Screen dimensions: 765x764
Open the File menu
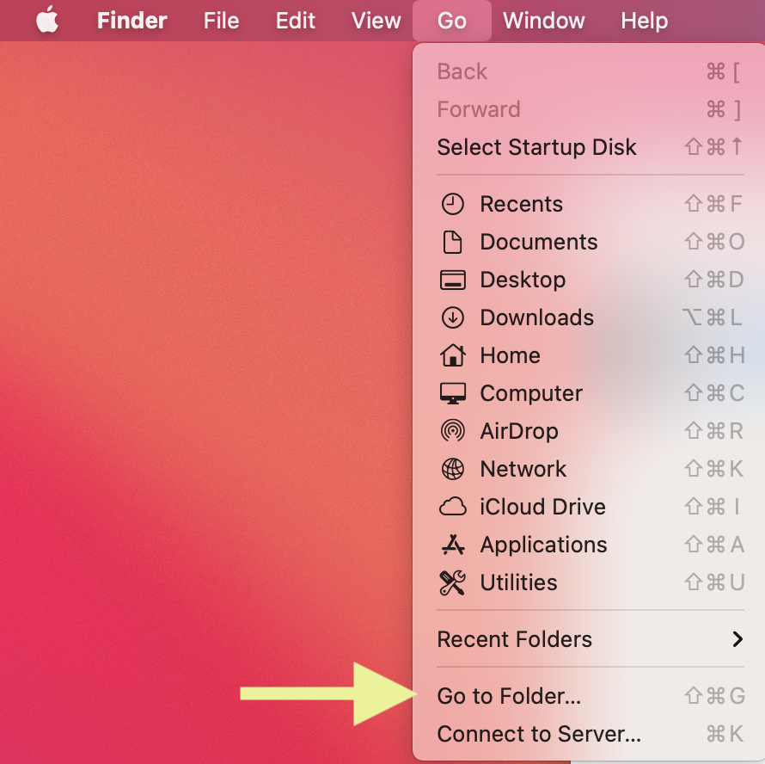pyautogui.click(x=221, y=21)
